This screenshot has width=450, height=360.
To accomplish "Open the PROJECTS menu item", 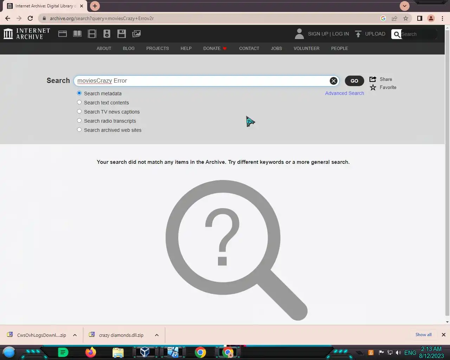I will point(157,49).
